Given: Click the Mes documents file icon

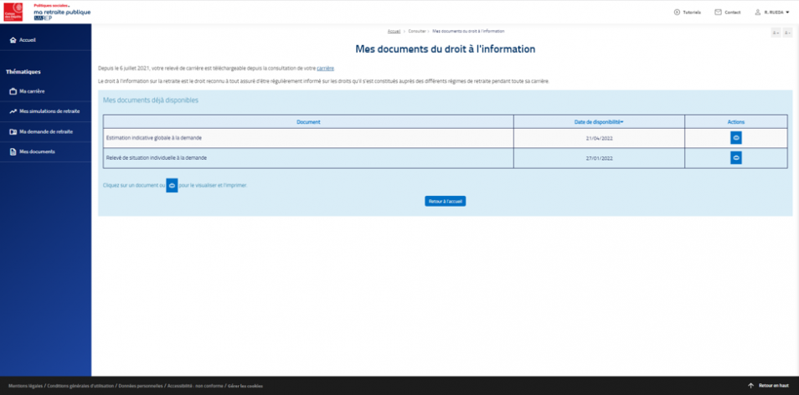Looking at the screenshot, I should [13, 151].
